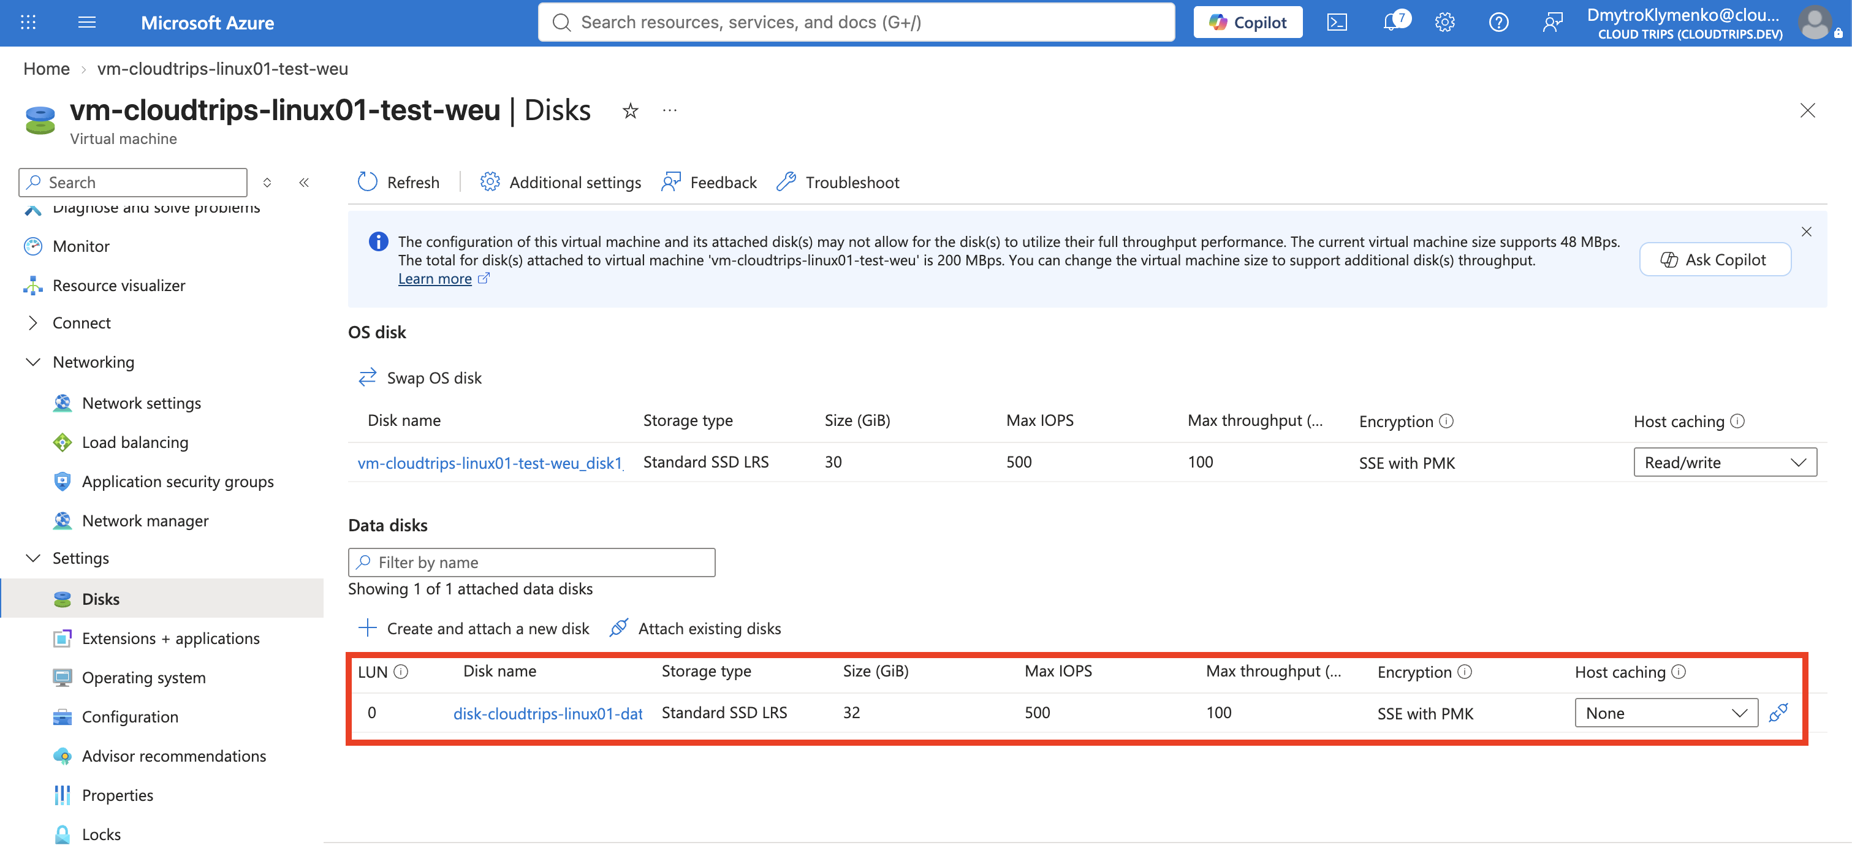Favorite this page with the star icon

[x=631, y=111]
